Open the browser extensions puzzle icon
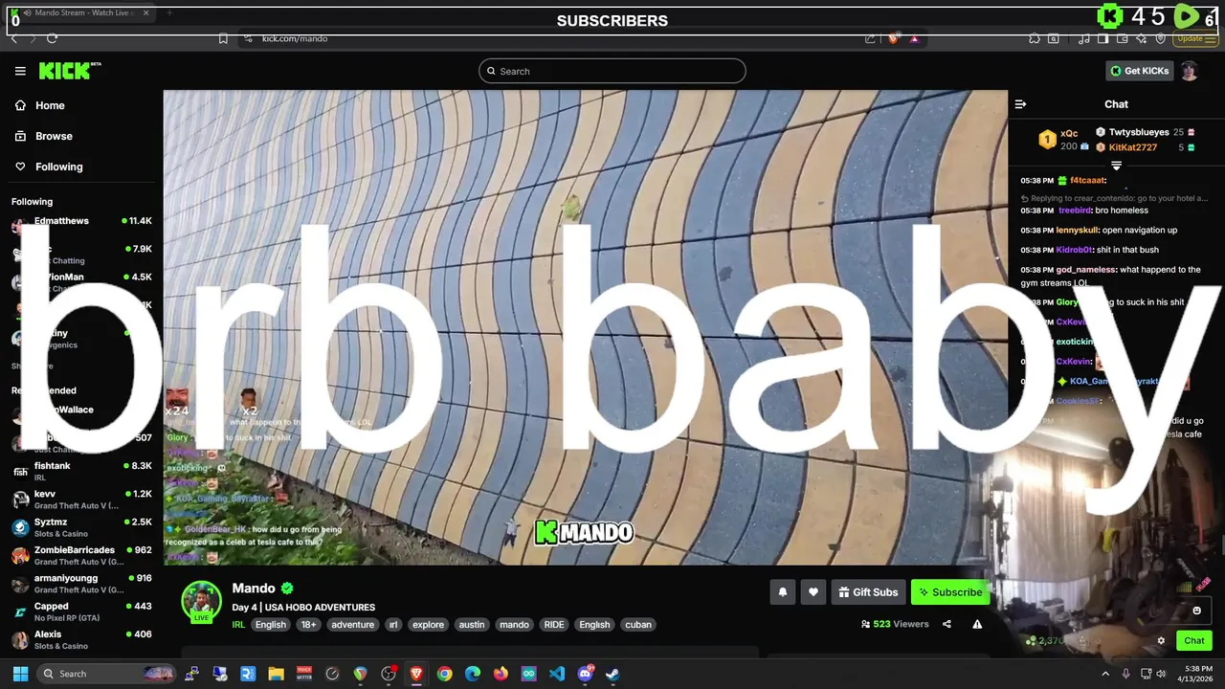1225x689 pixels. click(1035, 38)
